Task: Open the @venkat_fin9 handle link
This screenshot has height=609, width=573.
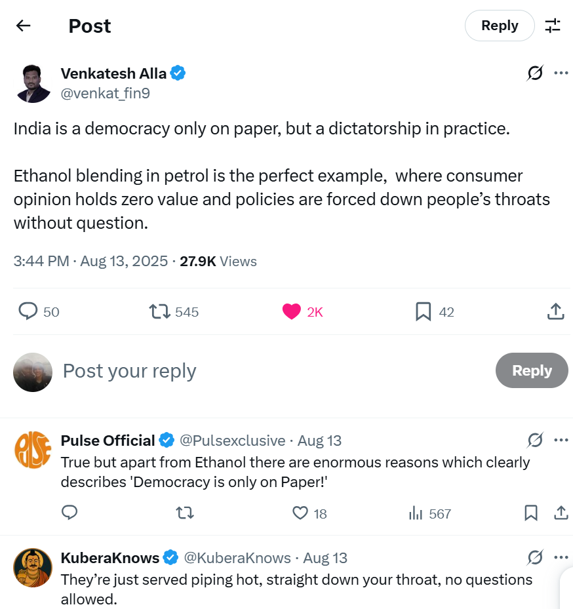Action: click(x=106, y=94)
